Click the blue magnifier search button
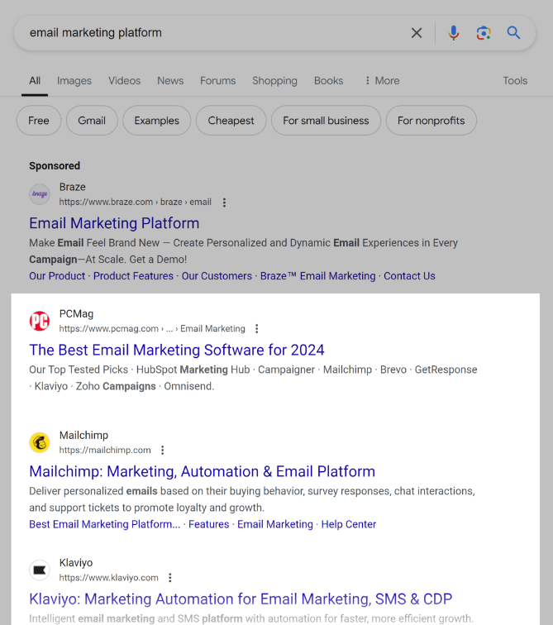The image size is (553, 625). click(x=514, y=33)
